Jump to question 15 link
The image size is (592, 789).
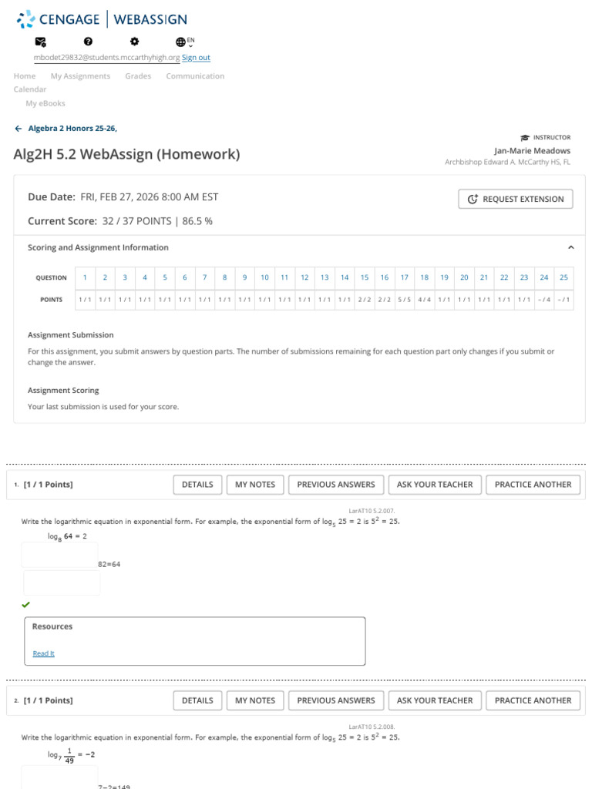[365, 277]
